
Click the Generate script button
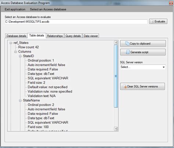pyautogui.click(x=143, y=52)
